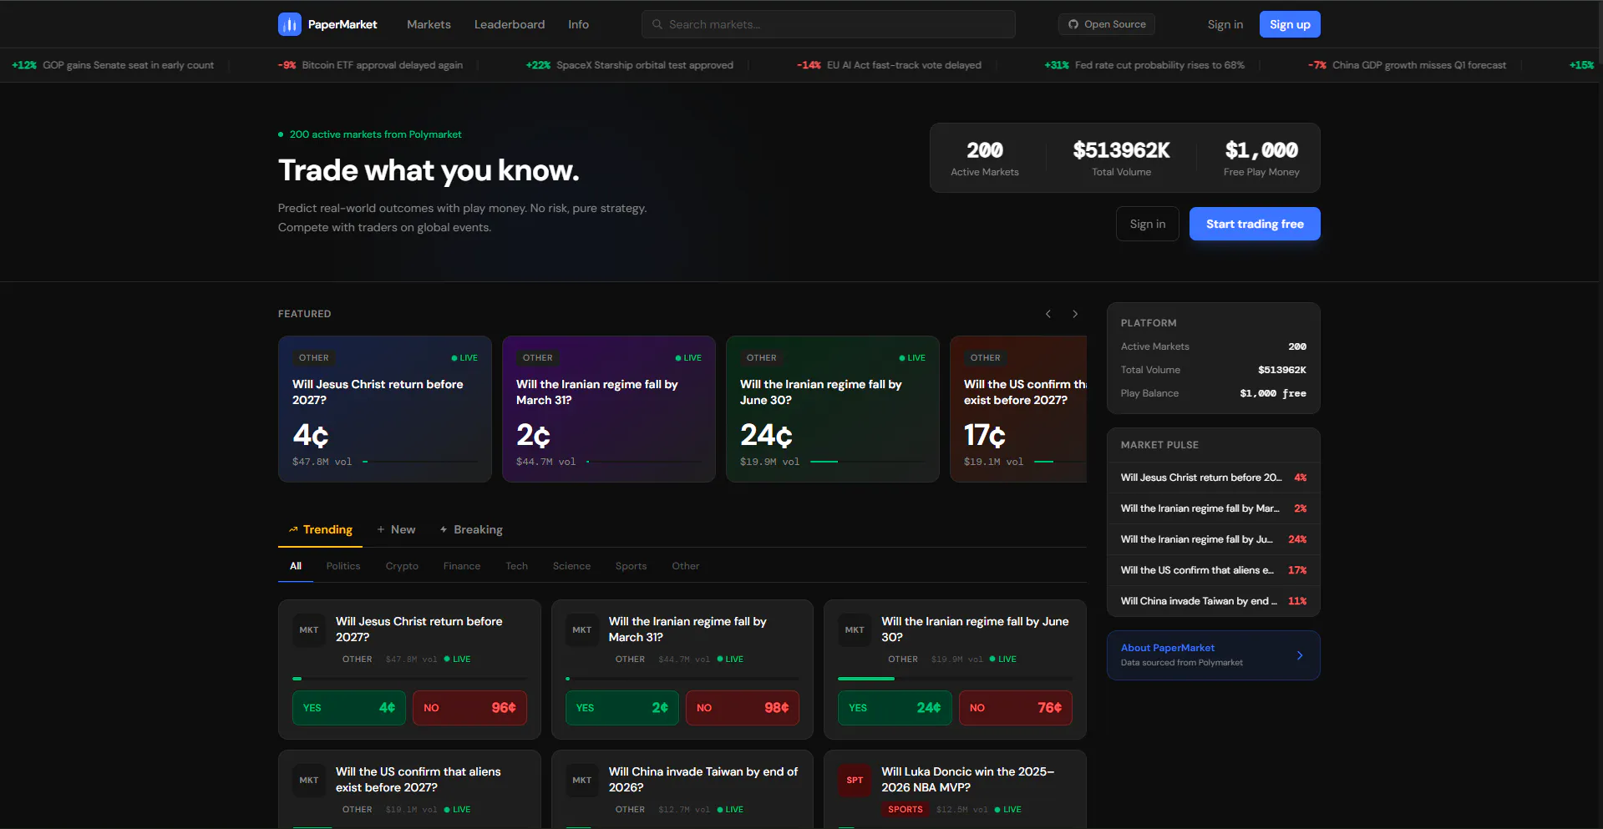Open Will the US confirm that aliens exist market title
This screenshot has width=1603, height=829.
[x=419, y=780]
